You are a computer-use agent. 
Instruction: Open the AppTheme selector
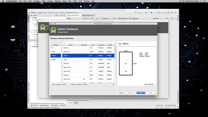pos(123,19)
